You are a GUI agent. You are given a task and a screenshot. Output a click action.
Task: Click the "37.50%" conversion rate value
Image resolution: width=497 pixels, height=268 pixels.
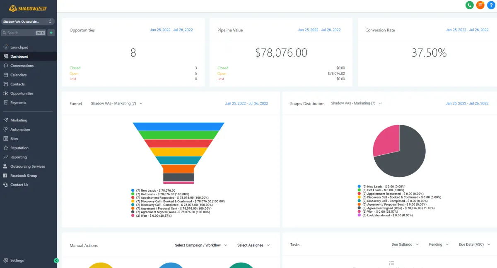pyautogui.click(x=429, y=52)
